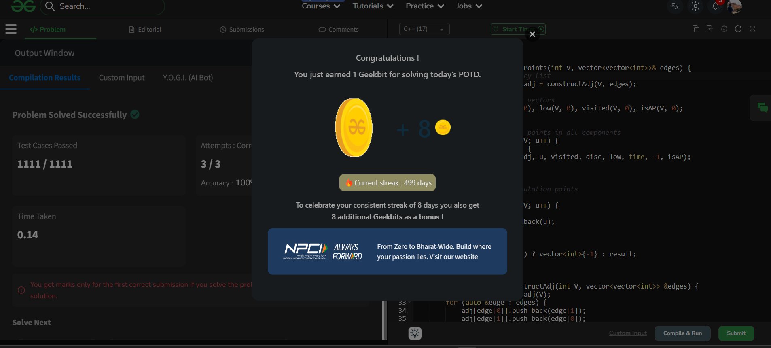This screenshot has height=348, width=771.
Task: Click the panel divider scrollbar handle
Action: [x=383, y=320]
